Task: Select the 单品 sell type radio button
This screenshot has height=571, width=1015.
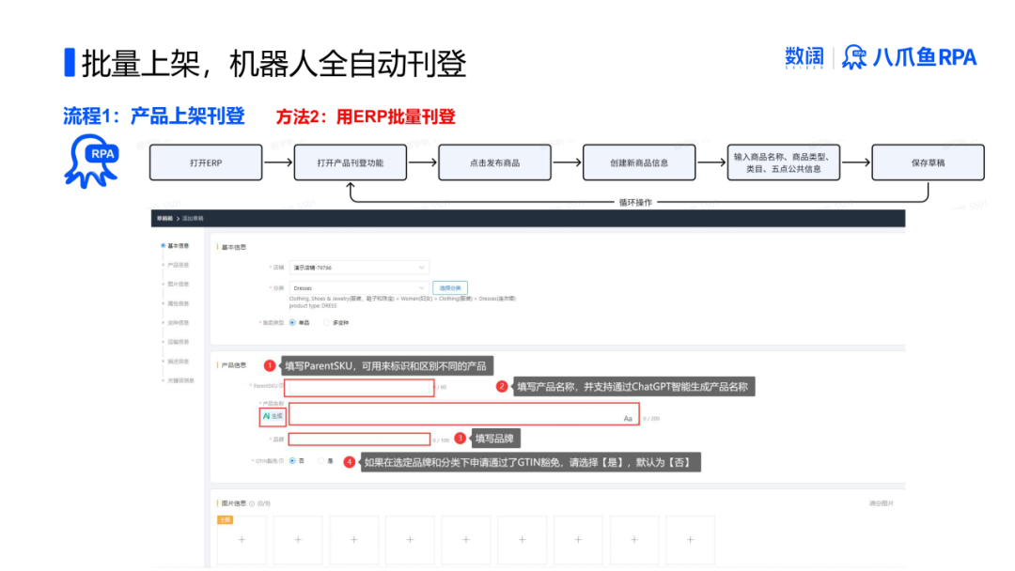Action: tap(291, 322)
